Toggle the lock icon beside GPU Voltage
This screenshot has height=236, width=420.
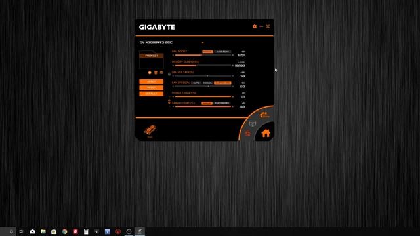pos(169,74)
